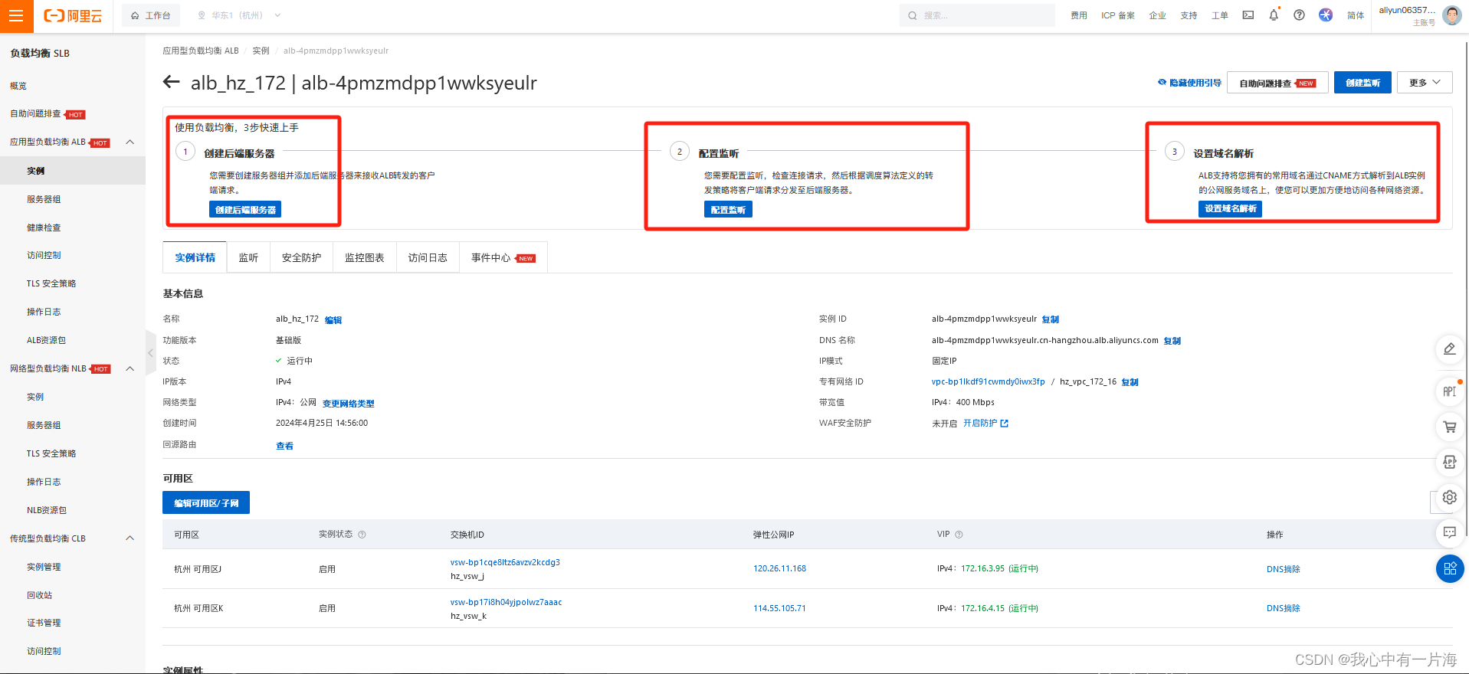The height and width of the screenshot is (674, 1469).
Task: Click 编辑可用区/子网 button
Action: pyautogui.click(x=206, y=503)
